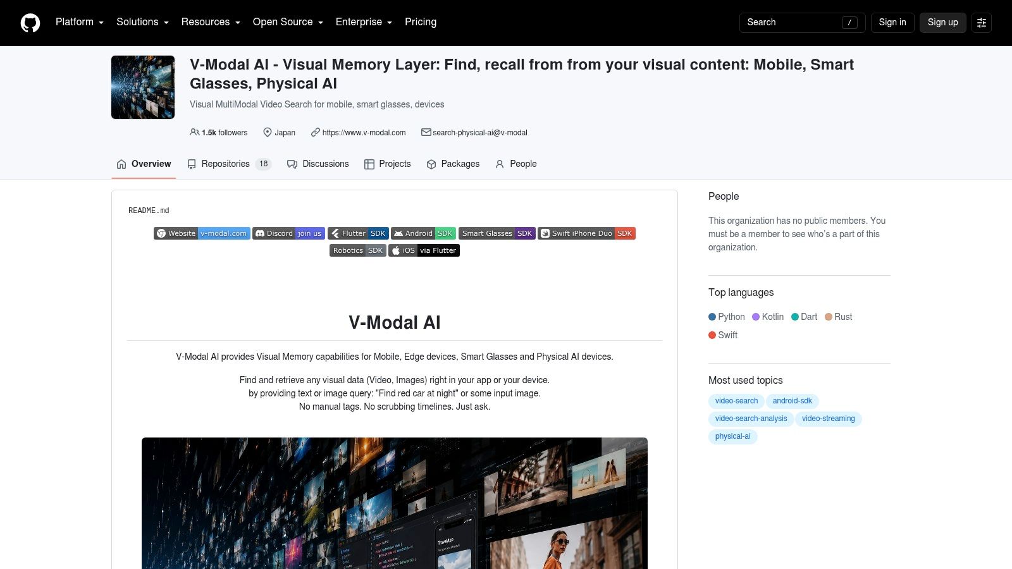Expand the Resources menu
1012x569 pixels.
tap(211, 22)
